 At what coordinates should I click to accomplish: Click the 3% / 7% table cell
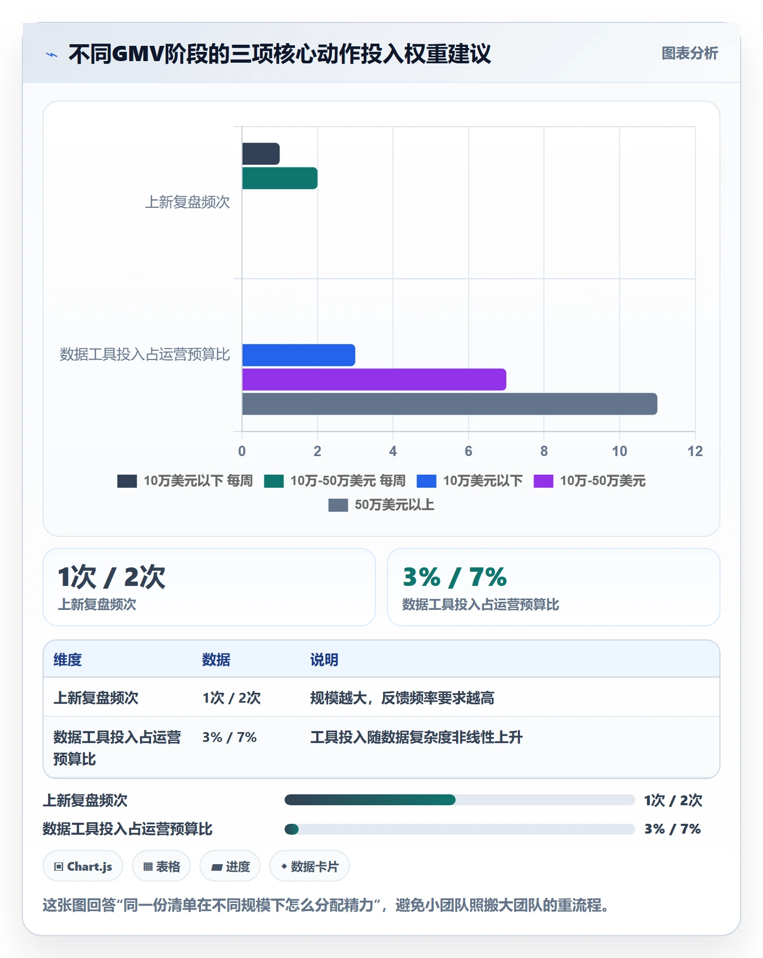(x=229, y=737)
